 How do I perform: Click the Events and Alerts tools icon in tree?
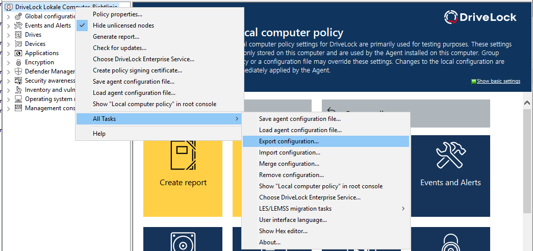[x=19, y=26]
